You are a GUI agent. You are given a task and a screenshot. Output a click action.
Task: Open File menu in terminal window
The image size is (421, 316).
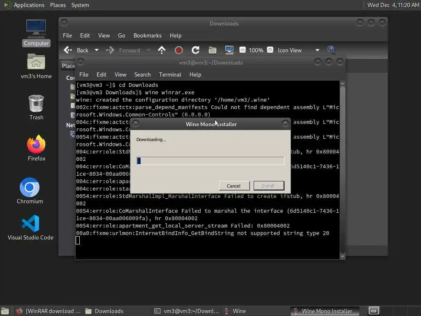coord(84,75)
